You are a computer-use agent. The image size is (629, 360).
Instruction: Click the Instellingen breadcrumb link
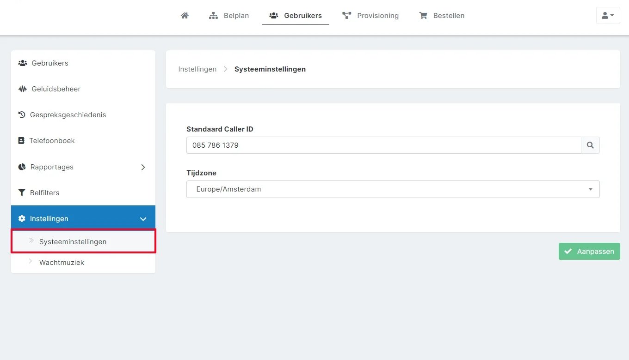tap(197, 69)
